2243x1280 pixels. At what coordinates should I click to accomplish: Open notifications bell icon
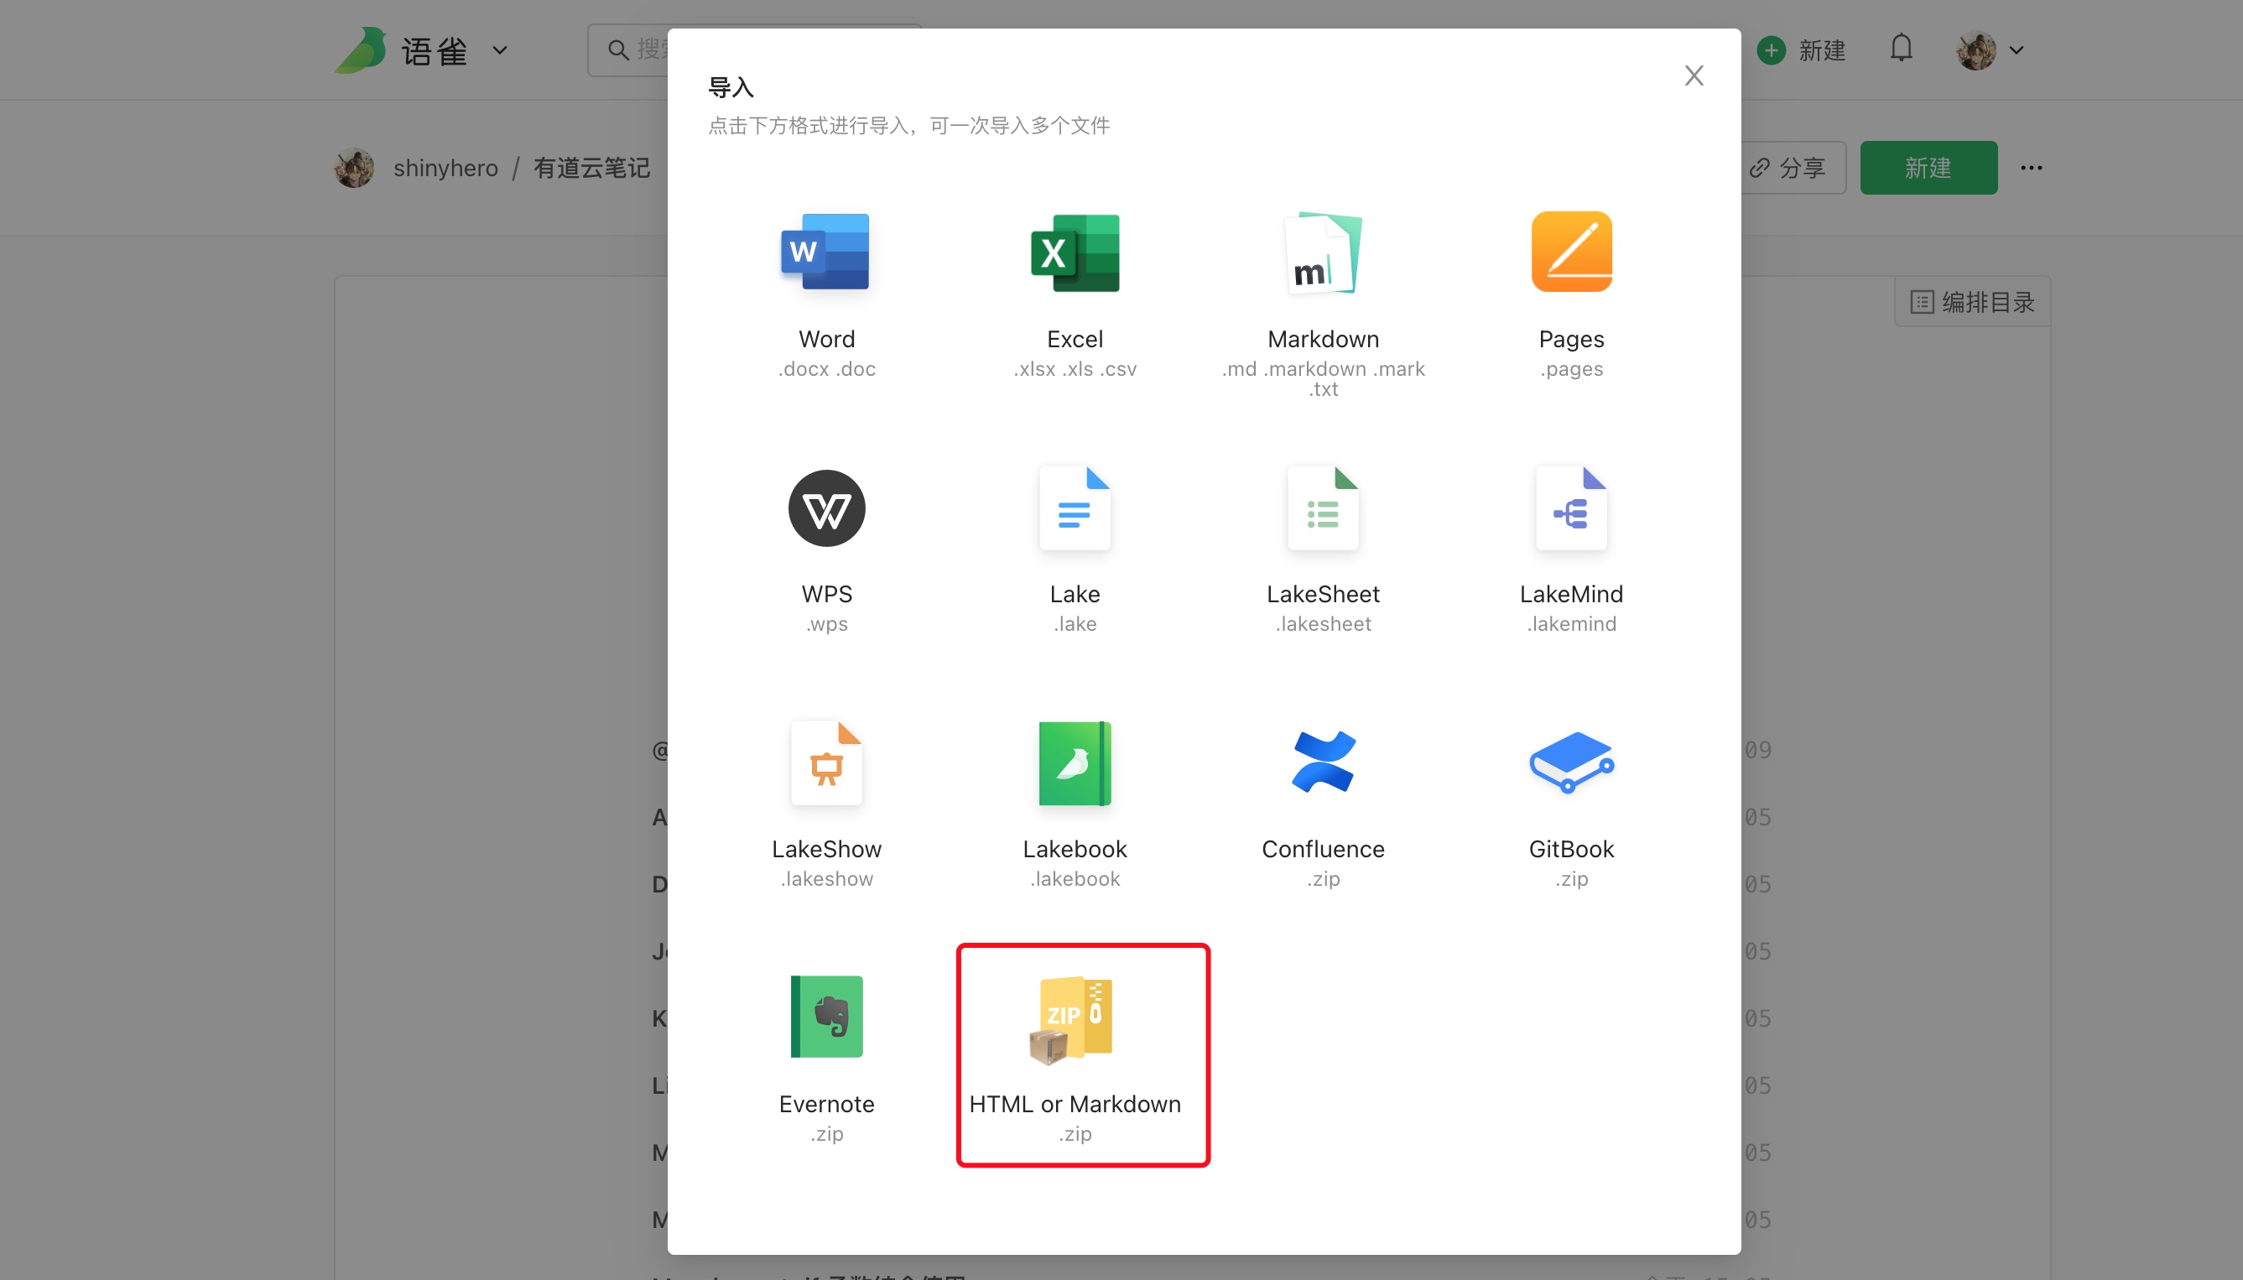coord(1900,49)
